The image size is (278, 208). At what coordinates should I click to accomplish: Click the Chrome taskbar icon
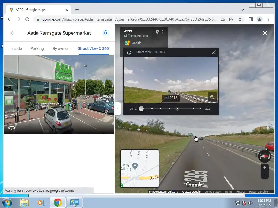[x=58, y=203]
